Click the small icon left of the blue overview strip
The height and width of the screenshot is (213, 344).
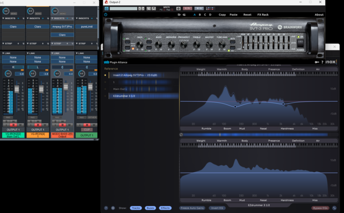pyautogui.click(x=181, y=134)
